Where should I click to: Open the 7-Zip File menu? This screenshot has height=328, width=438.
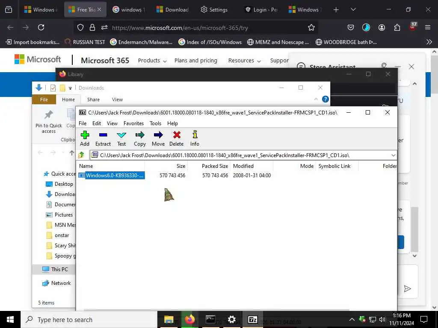[x=83, y=123]
